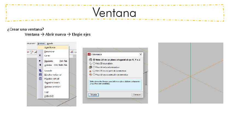Click Cancelar in Vista nueva dialog
The height and width of the screenshot is (130, 232).
click(x=137, y=95)
